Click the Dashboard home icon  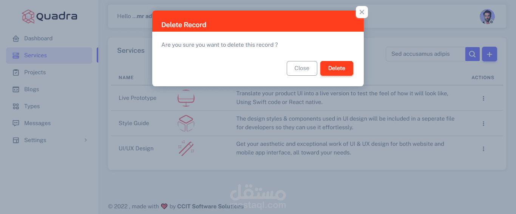(15, 38)
